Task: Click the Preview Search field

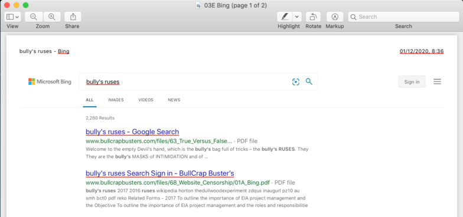Action: (x=403, y=17)
